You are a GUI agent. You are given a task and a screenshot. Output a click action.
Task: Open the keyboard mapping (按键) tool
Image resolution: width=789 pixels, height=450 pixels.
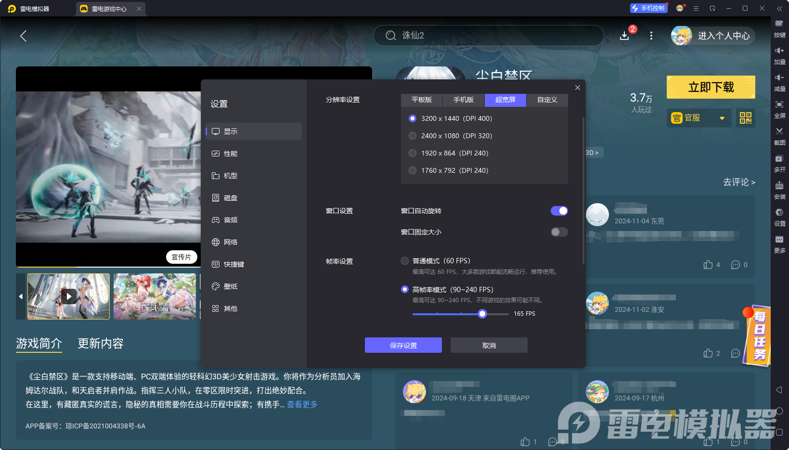[779, 24]
